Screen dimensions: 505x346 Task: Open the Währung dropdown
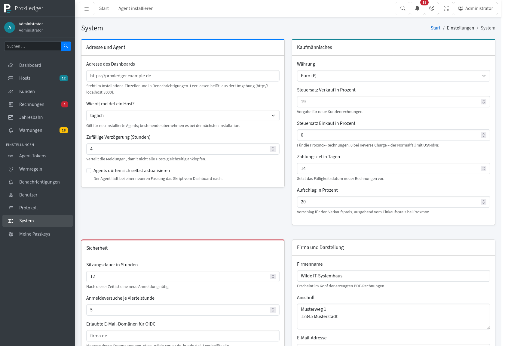point(393,76)
